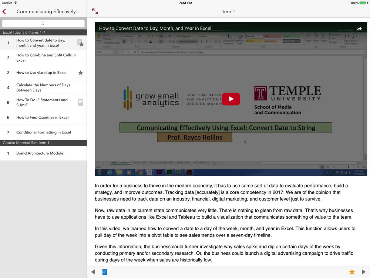Viewport: 370px width, 278px height.
Task: Click the FUNCTION sheet tab in video
Action: [x=183, y=163]
